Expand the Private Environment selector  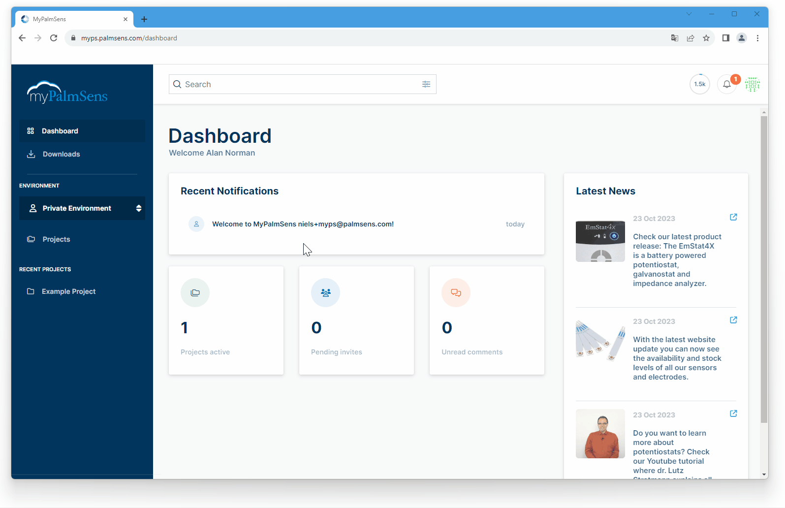click(82, 208)
